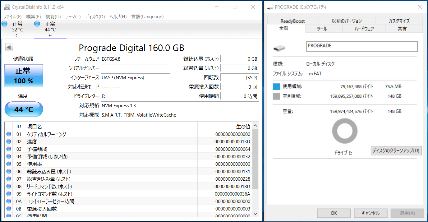428x222 pixels.
Task: Click the empty シリアルナンバー field
Action: [136, 68]
